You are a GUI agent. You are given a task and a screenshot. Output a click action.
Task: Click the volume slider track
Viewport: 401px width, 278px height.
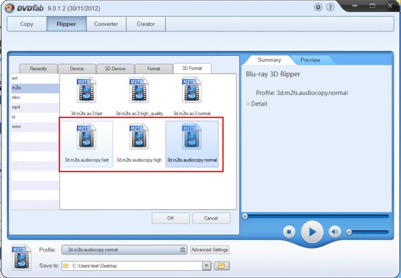(370, 232)
